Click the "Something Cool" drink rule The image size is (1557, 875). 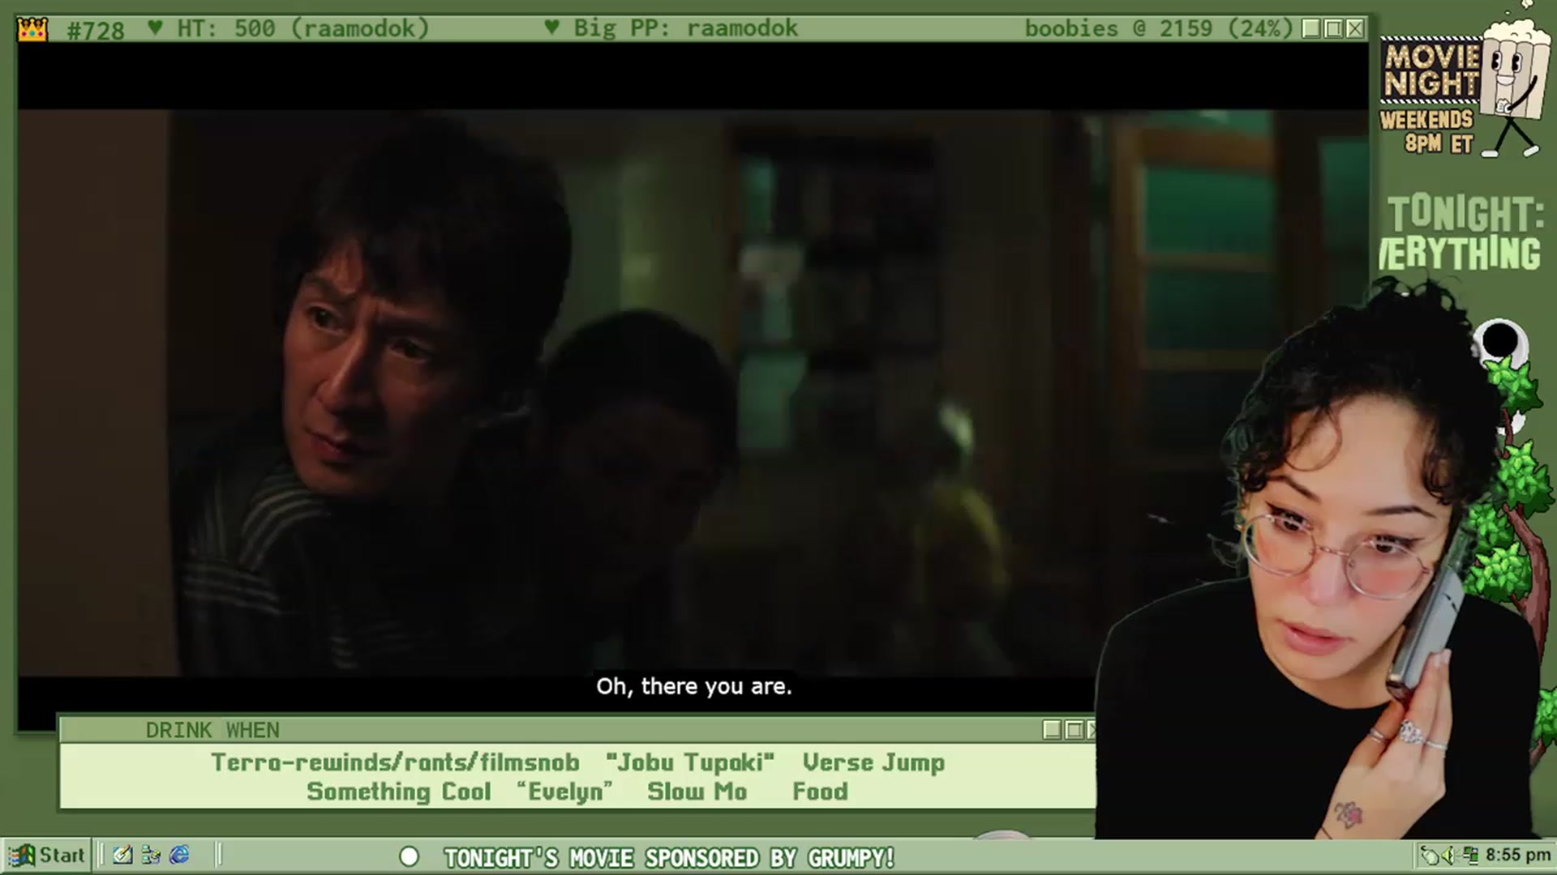pyautogui.click(x=399, y=792)
